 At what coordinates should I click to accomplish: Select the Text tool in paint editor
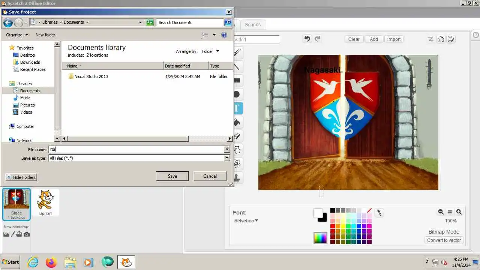coord(238,108)
